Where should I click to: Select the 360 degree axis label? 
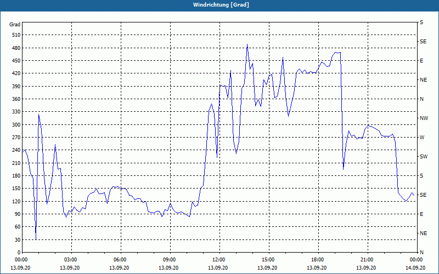17,99
